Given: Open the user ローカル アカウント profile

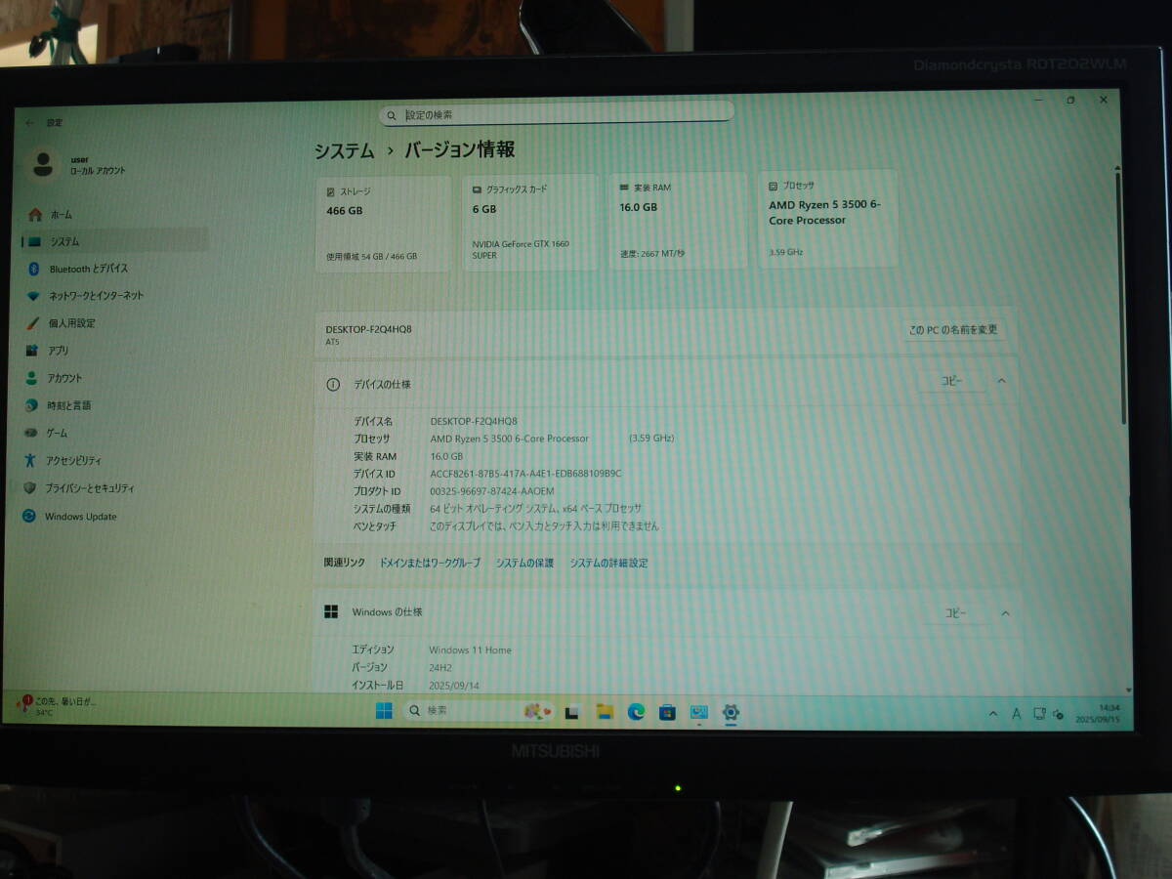Looking at the screenshot, I should click(80, 164).
